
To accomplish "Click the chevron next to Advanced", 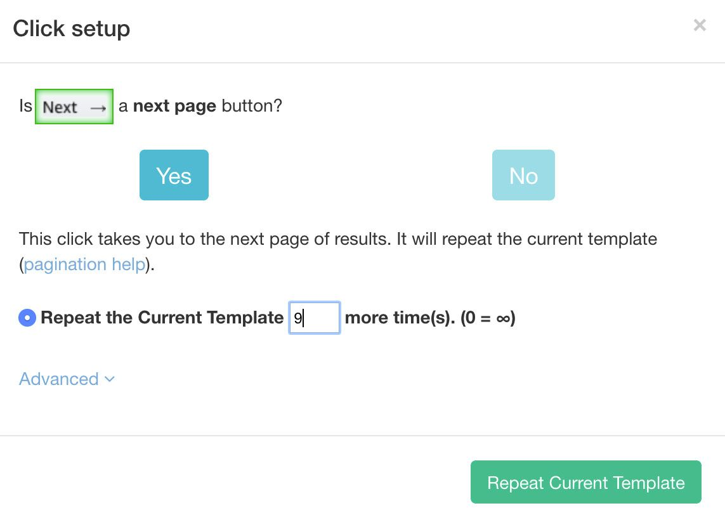I will click(x=110, y=379).
